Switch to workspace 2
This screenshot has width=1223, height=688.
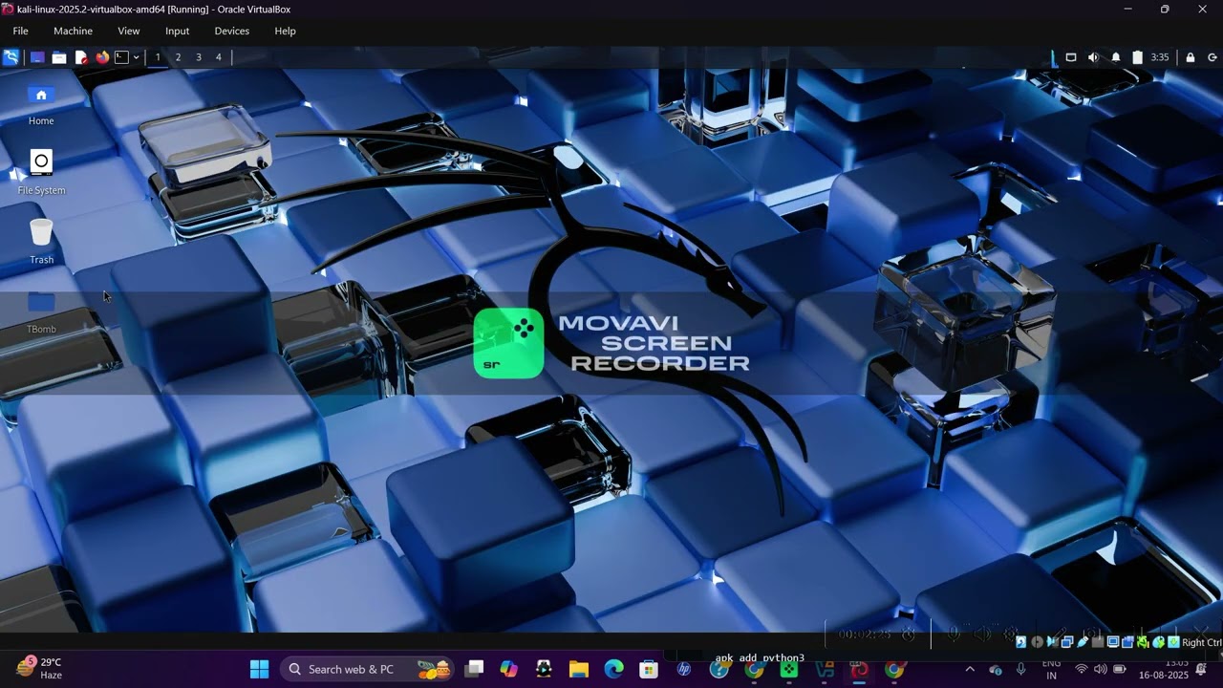click(x=178, y=57)
